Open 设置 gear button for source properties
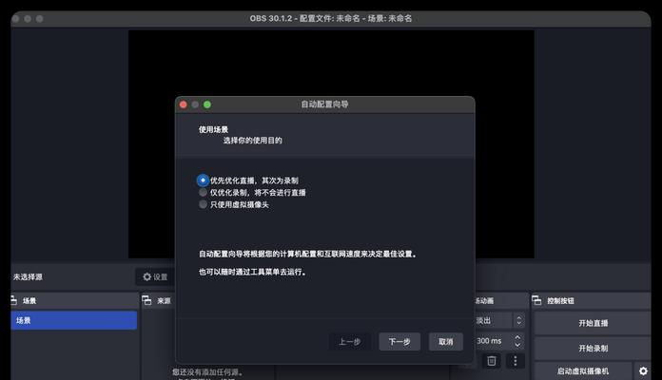The height and width of the screenshot is (380, 662). click(x=155, y=277)
